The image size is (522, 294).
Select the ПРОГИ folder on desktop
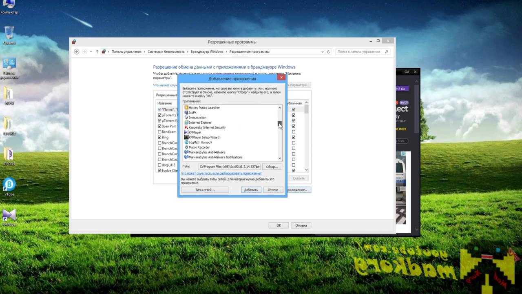[9, 157]
